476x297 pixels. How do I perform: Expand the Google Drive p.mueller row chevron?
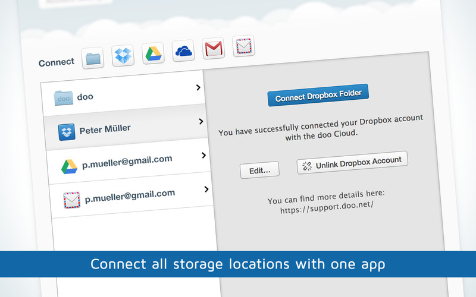pyautogui.click(x=203, y=155)
